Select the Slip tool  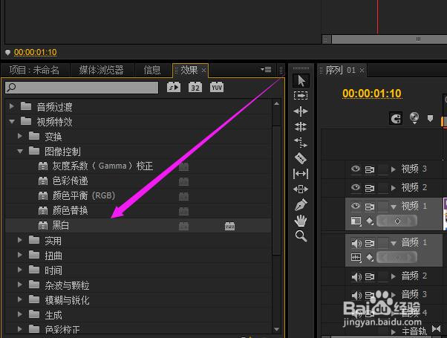point(301,173)
